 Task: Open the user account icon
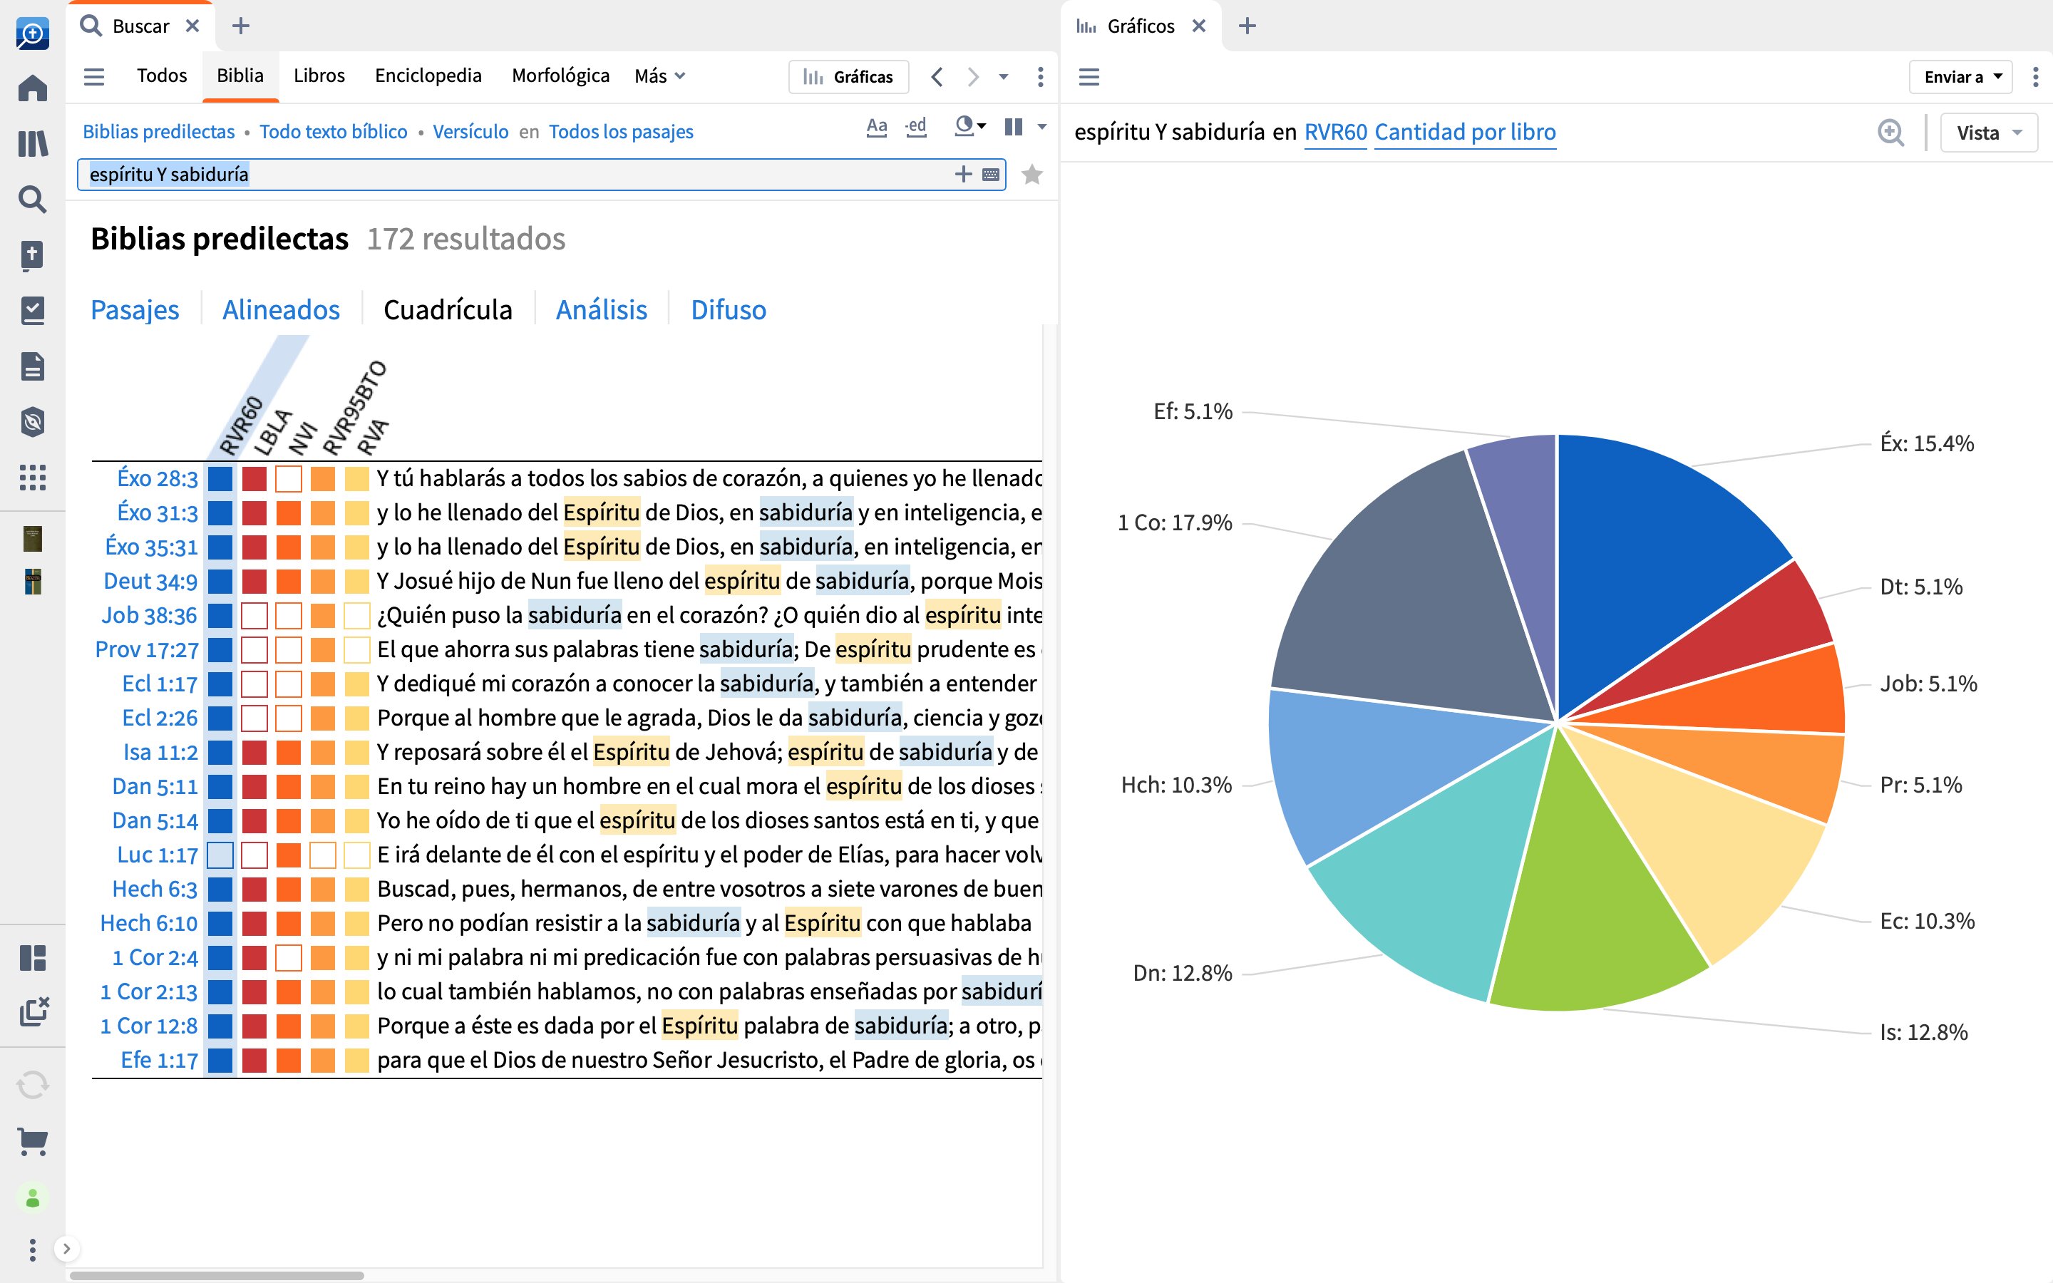[32, 1198]
